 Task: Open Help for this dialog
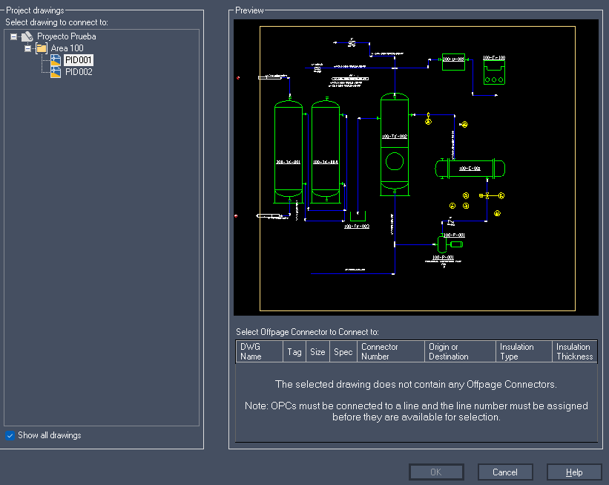coord(574,472)
